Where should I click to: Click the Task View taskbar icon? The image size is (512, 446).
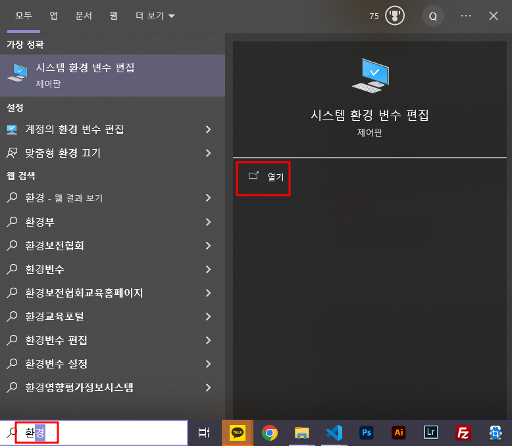coord(204,433)
